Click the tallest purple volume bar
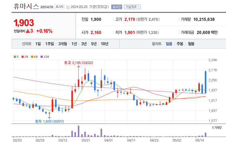226x144 pixels. coord(78,131)
